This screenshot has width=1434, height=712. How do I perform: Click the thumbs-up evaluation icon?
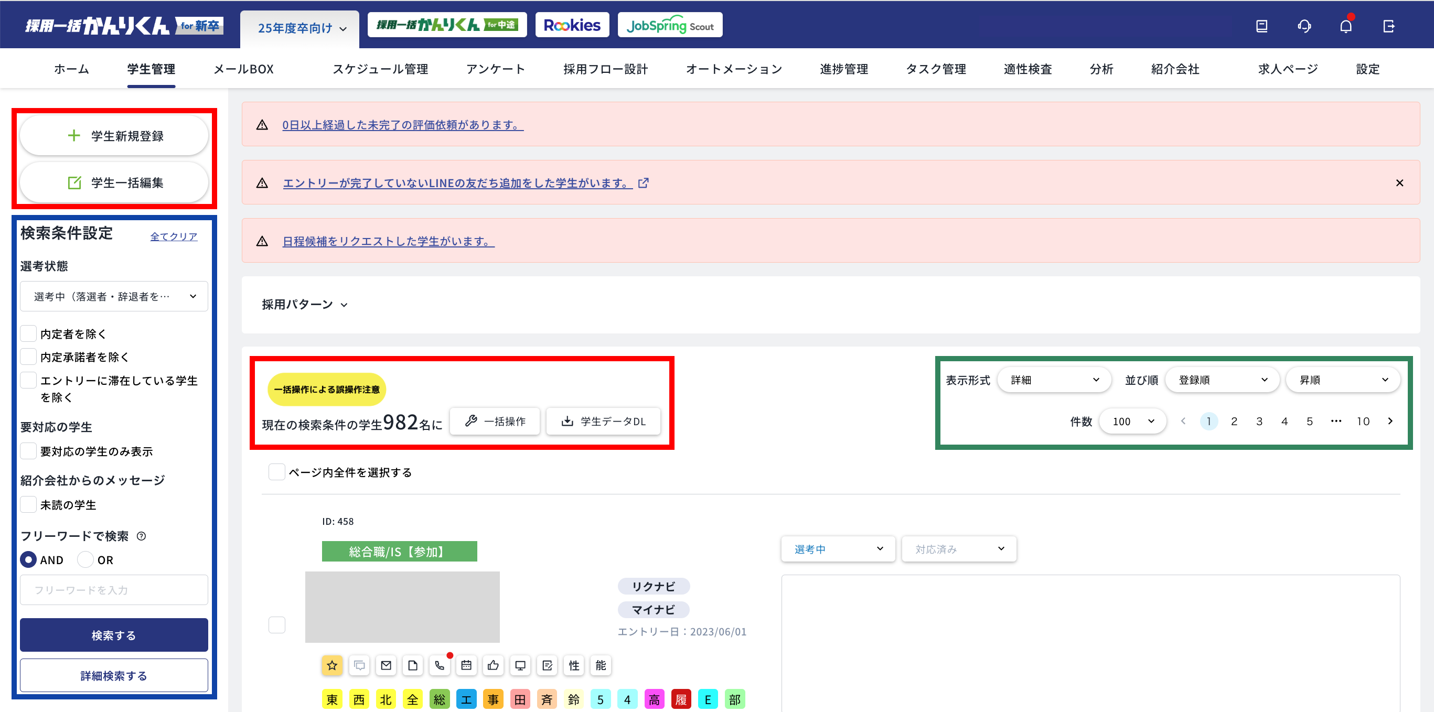493,665
